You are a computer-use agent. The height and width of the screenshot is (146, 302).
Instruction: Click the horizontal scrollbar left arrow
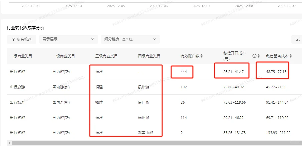9,143
